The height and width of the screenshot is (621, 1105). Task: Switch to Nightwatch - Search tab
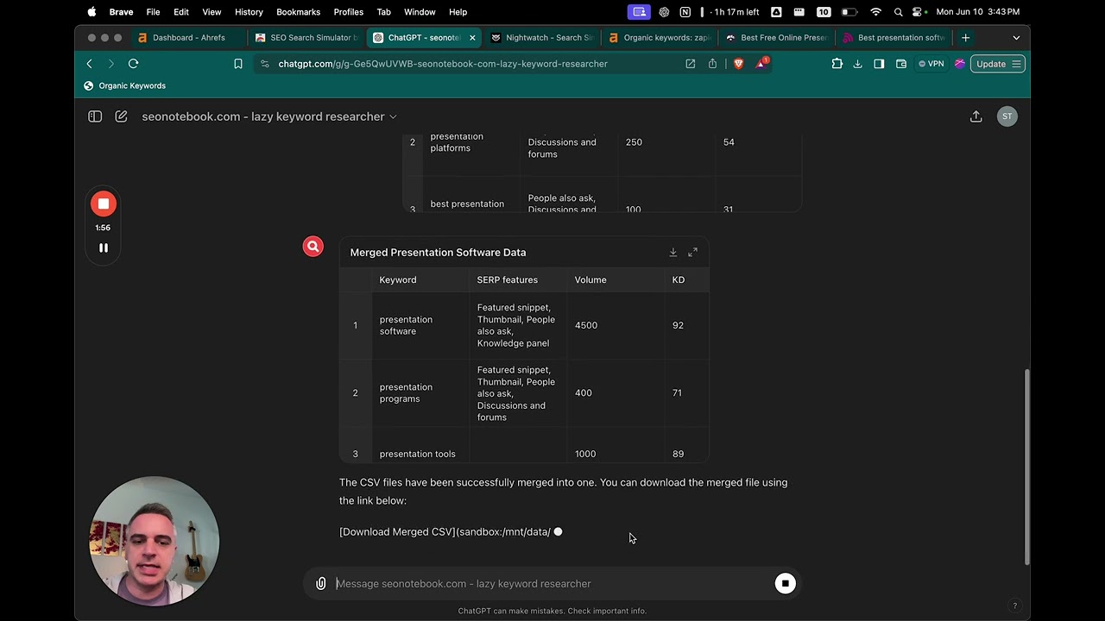point(542,38)
